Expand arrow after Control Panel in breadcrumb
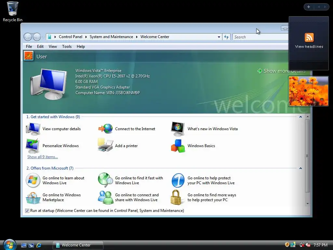Image resolution: width=333 pixels, height=250 pixels. coord(86,37)
